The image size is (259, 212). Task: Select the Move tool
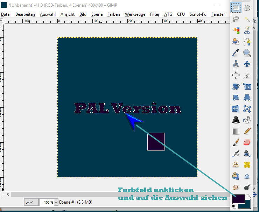[247, 64]
